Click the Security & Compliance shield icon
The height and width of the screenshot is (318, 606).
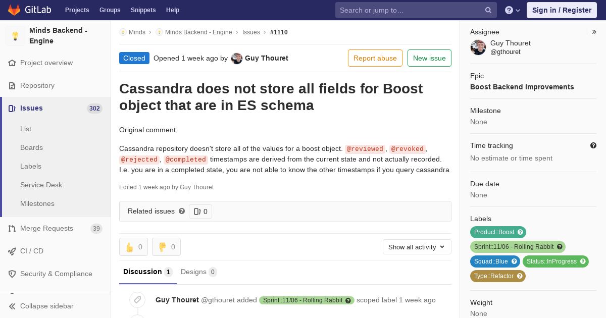point(12,274)
